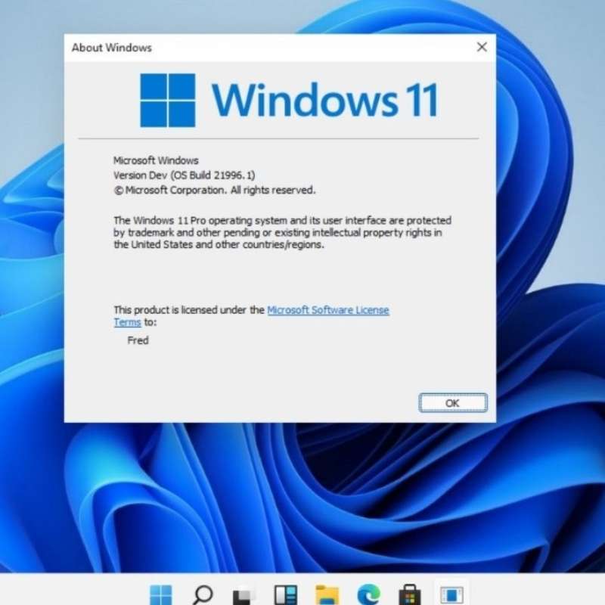
Task: Open Microsoft Edge browser
Action: click(x=369, y=596)
